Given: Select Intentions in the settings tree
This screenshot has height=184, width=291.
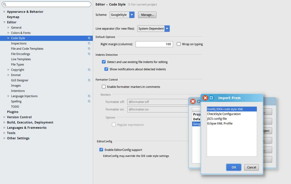Looking at the screenshot, I should pos(18,91).
